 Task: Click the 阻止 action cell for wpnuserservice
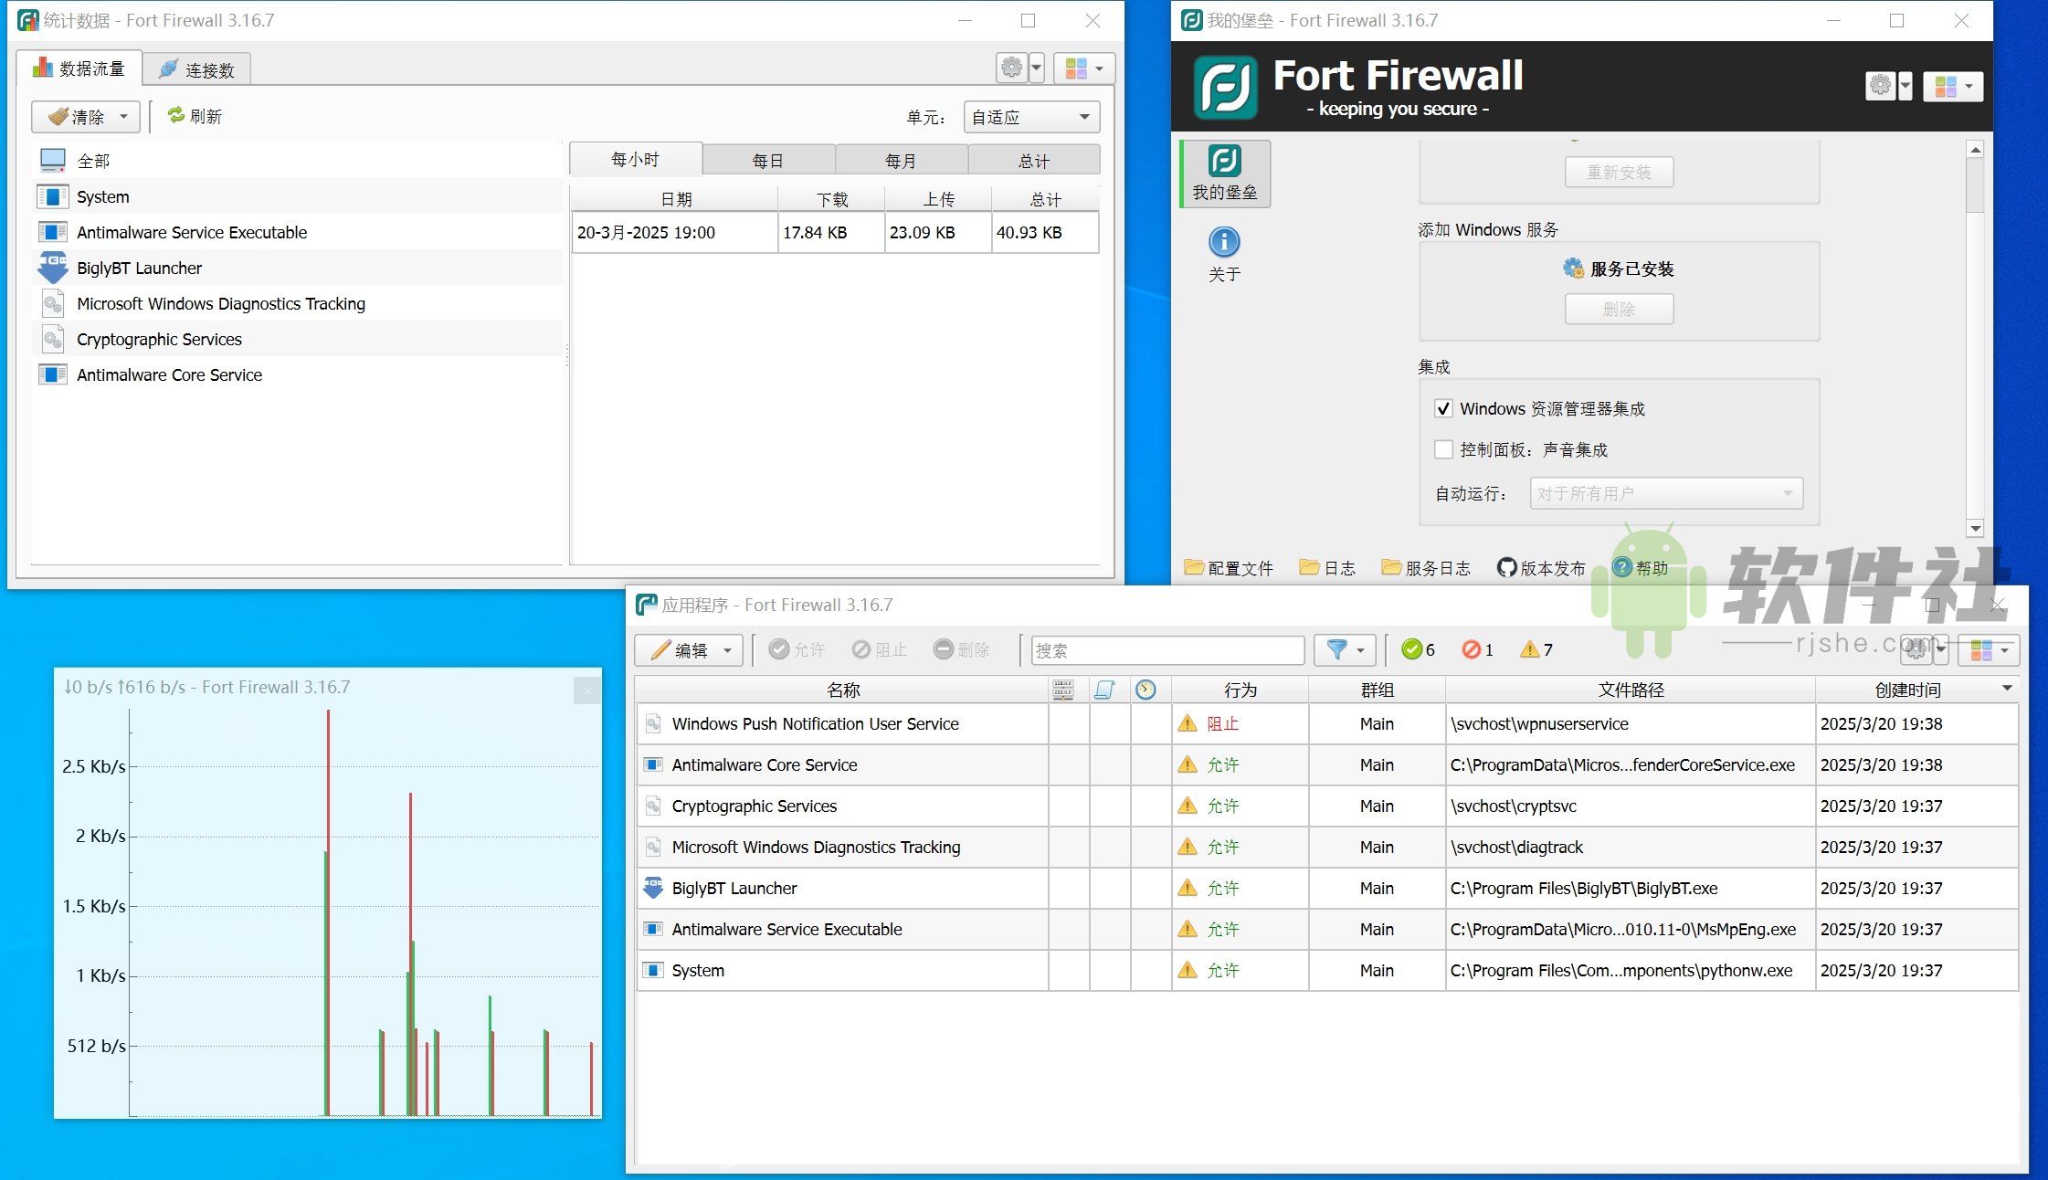(x=1240, y=723)
